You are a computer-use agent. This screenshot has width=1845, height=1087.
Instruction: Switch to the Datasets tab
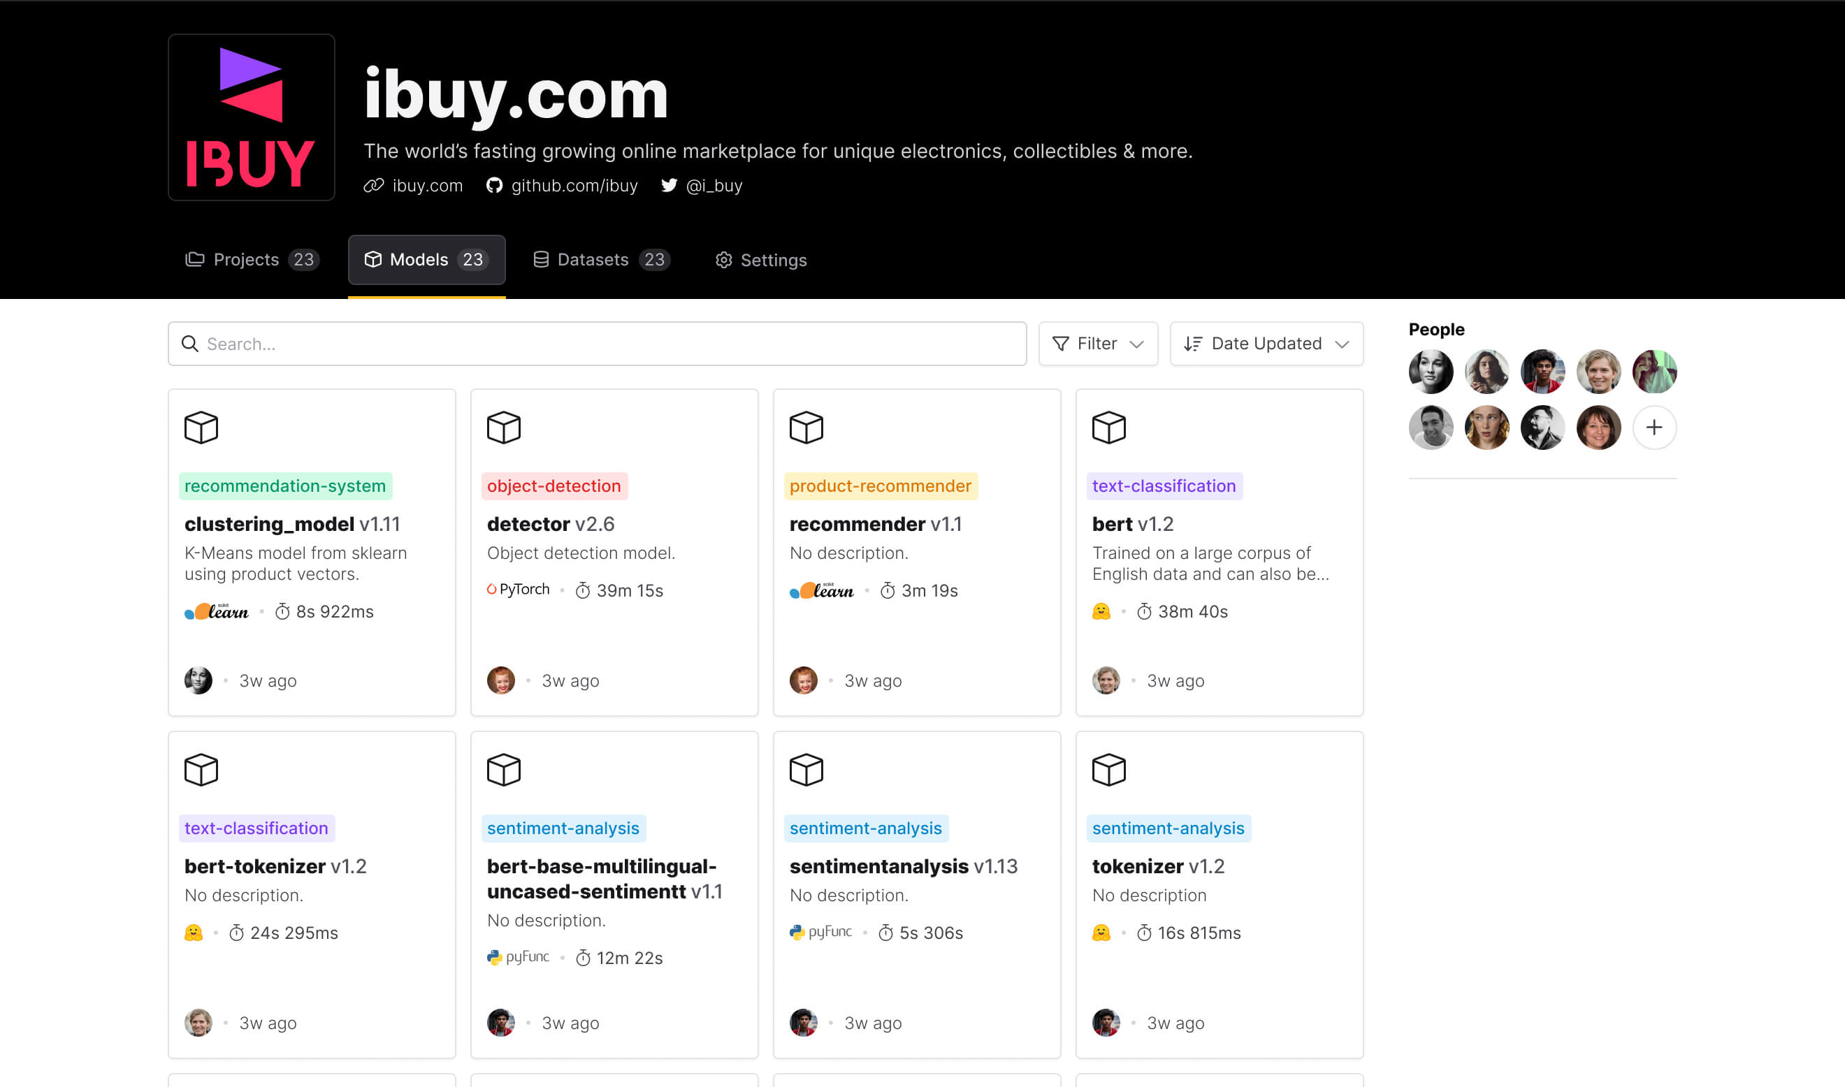pyautogui.click(x=602, y=259)
